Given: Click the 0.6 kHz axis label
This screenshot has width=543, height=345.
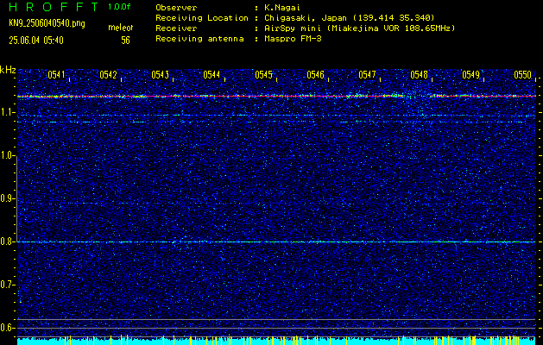Looking at the screenshot, I should click(7, 328).
